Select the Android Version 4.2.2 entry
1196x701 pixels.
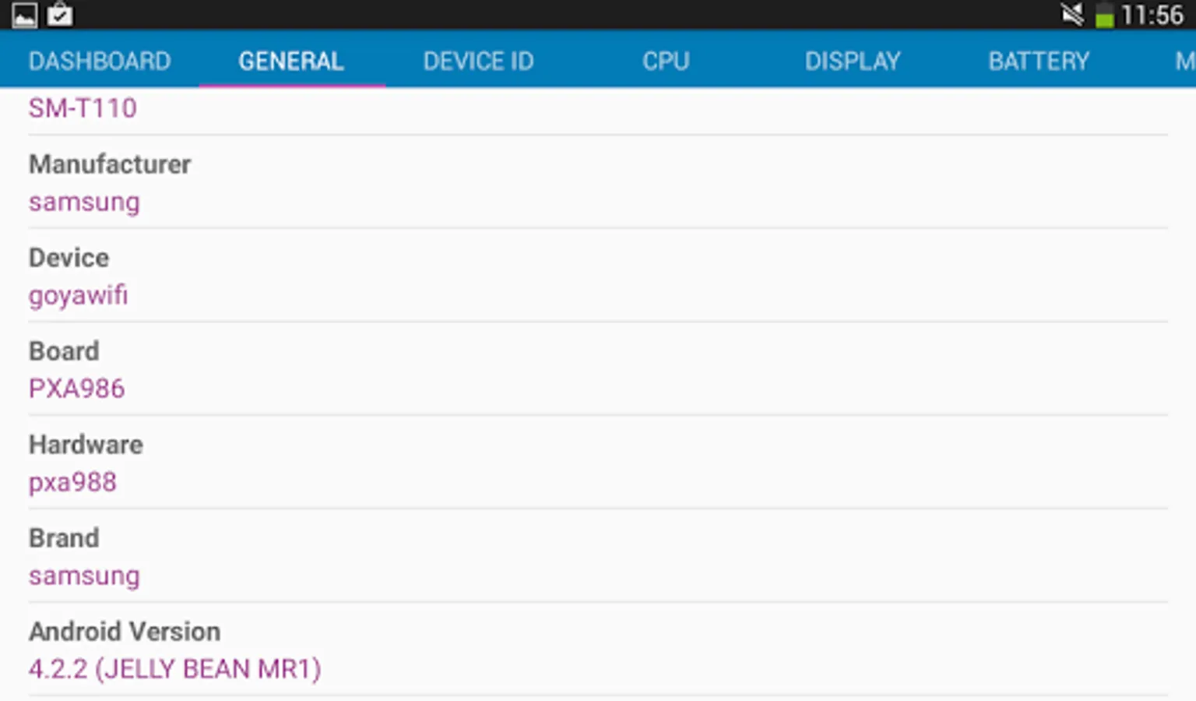(598, 650)
